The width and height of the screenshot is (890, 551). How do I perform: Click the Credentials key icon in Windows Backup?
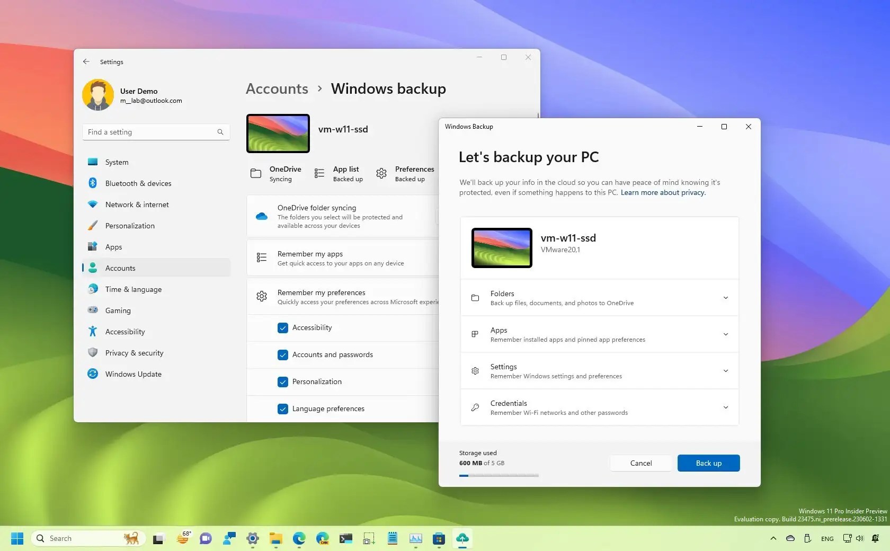pos(474,407)
